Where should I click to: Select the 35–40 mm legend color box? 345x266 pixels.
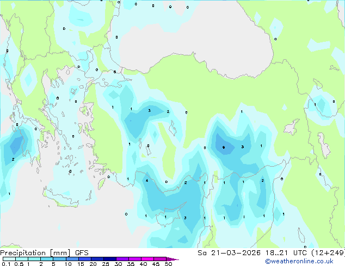pos(135,259)
